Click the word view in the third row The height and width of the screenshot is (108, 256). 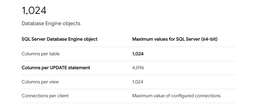tap(54, 82)
